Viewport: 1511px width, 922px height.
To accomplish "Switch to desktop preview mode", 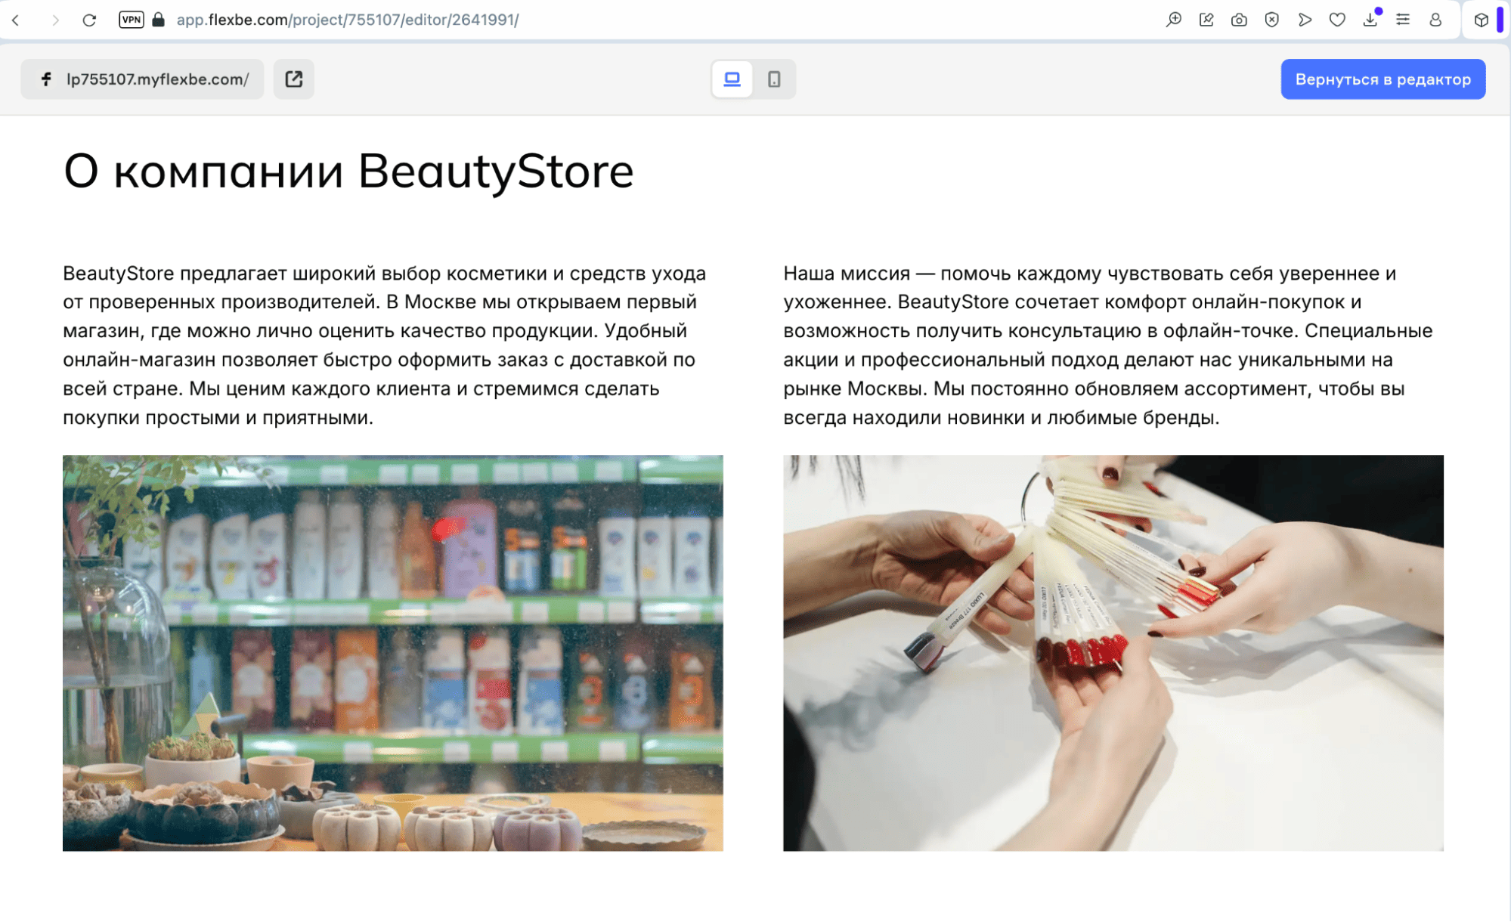I will pos(732,79).
